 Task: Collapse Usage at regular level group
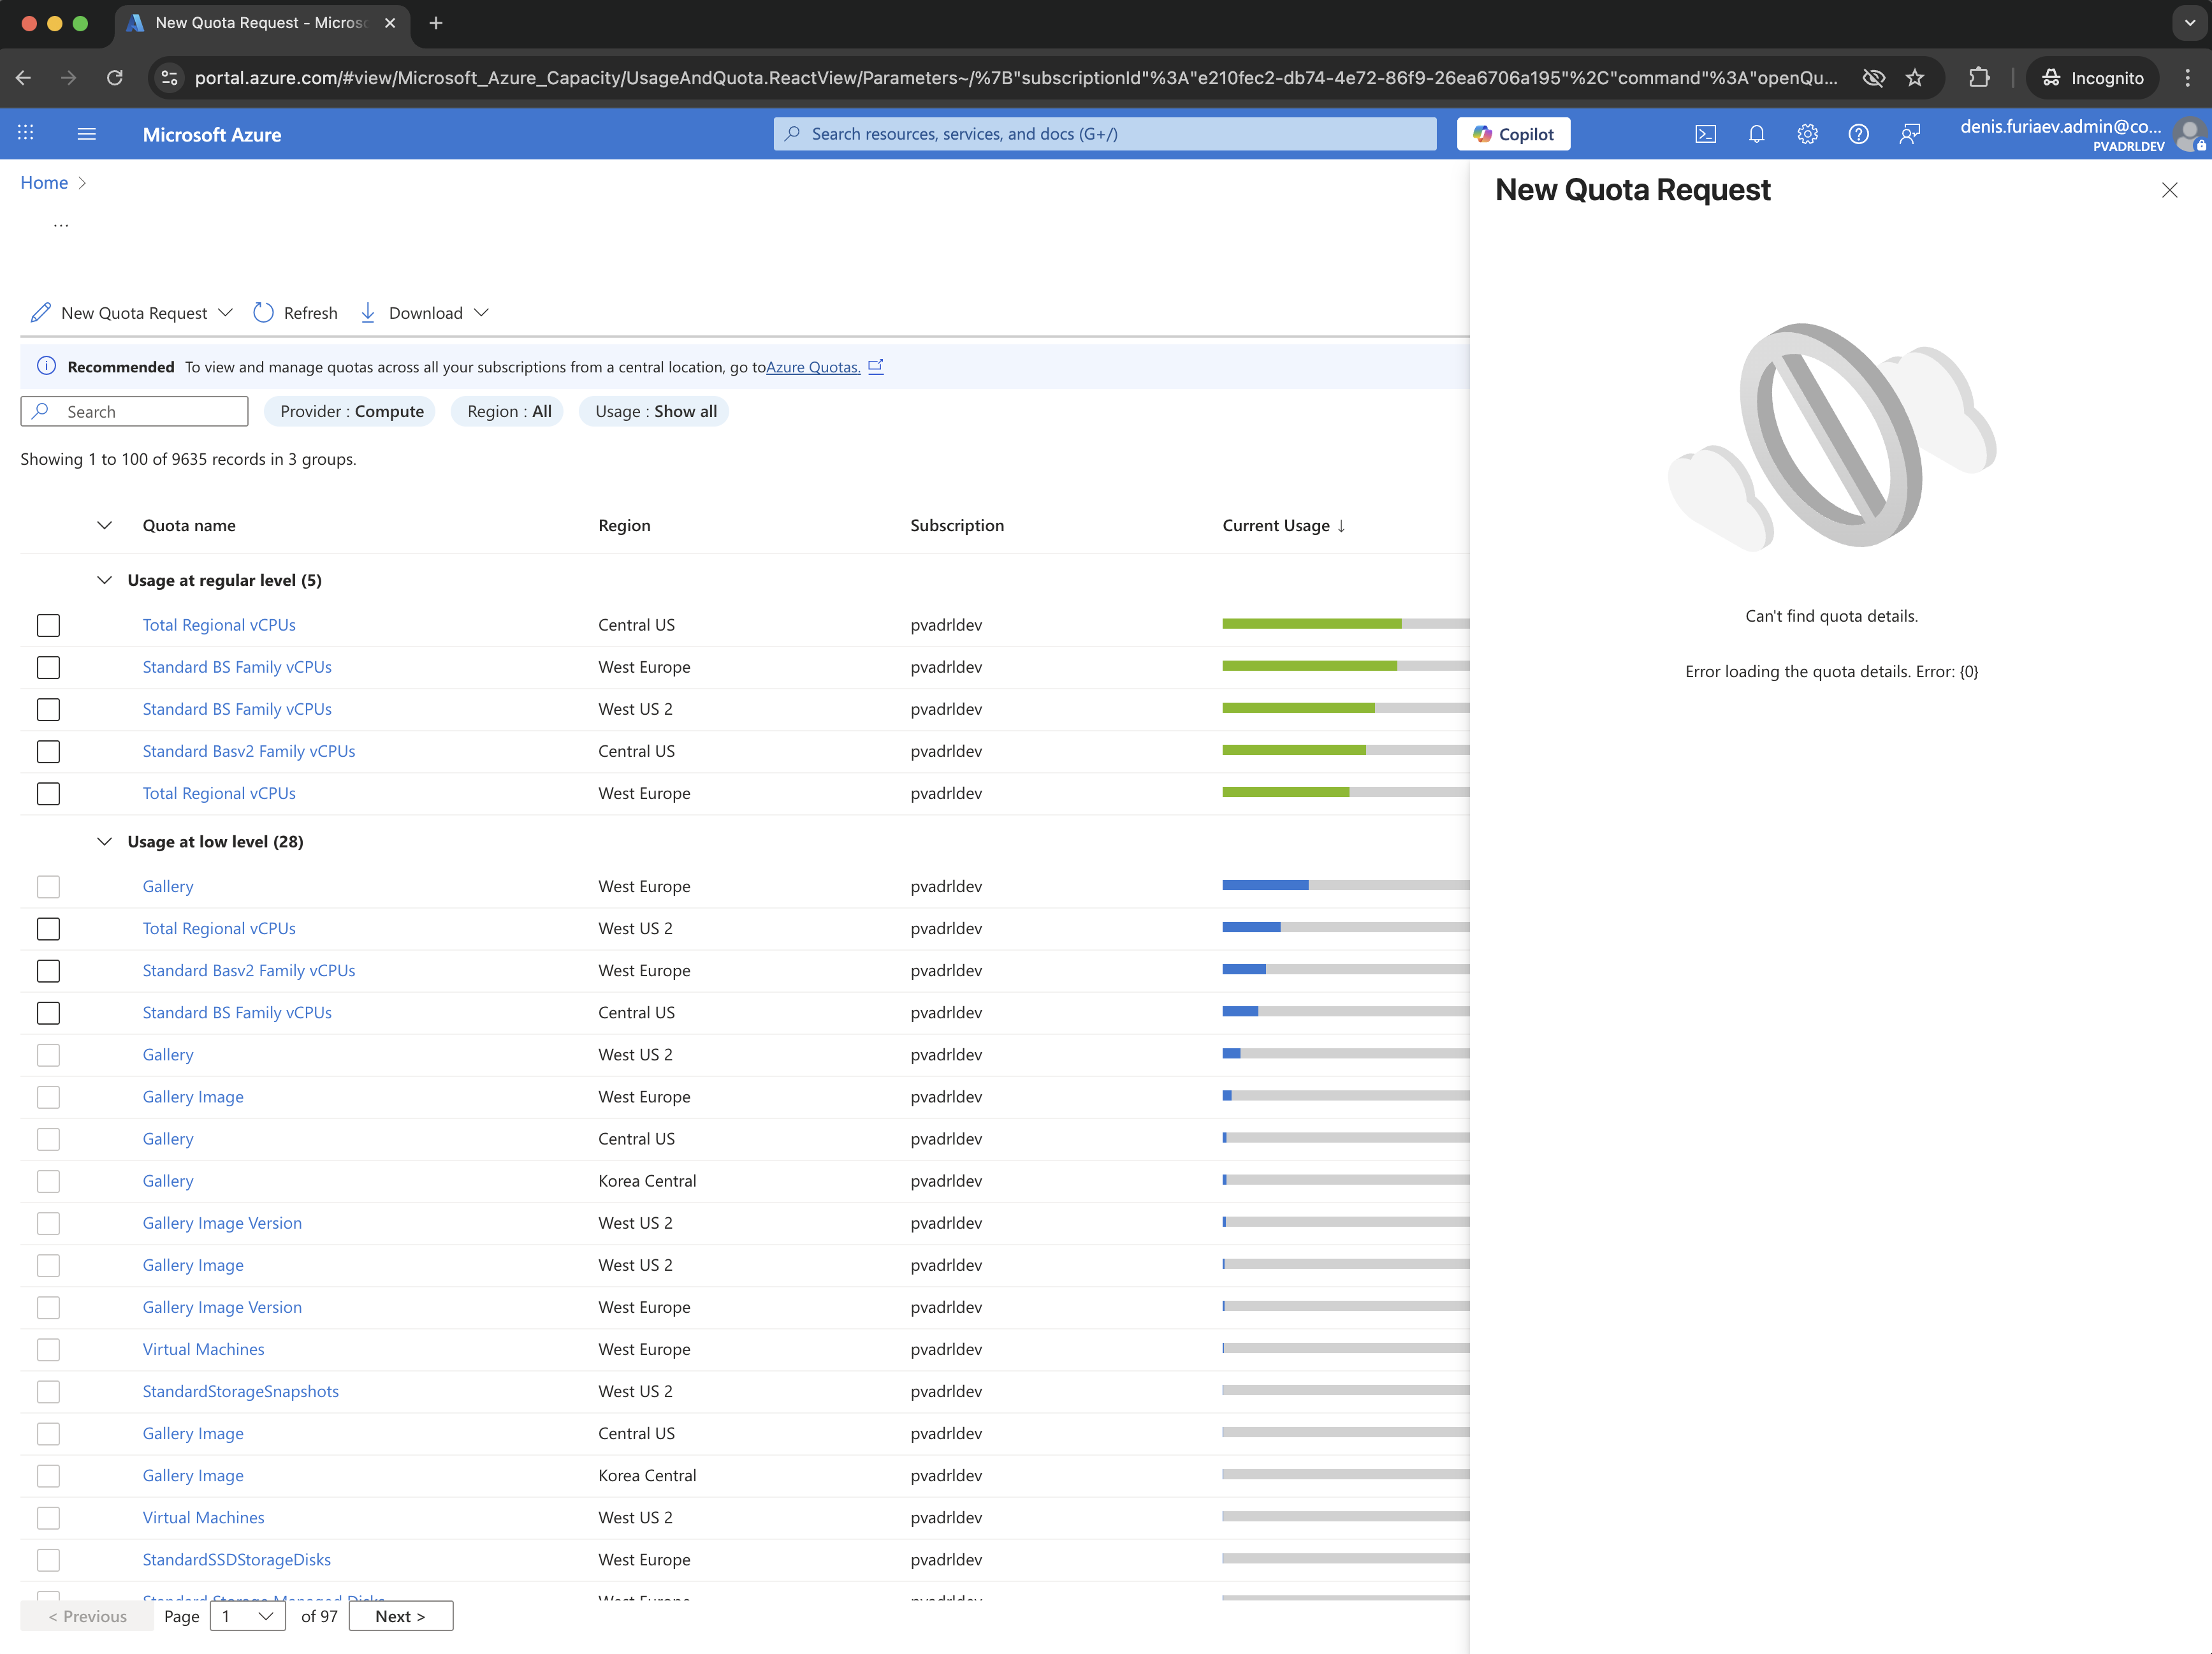[104, 580]
